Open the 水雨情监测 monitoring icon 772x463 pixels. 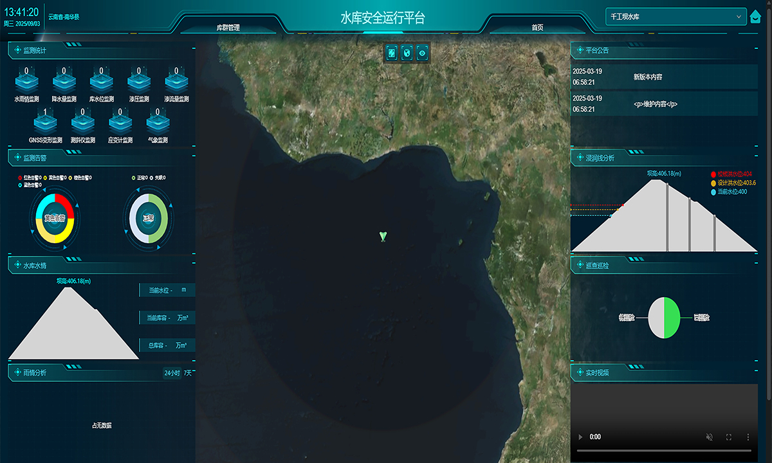point(26,82)
